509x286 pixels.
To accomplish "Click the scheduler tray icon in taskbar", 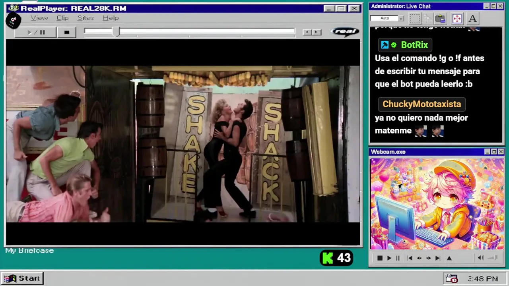I will click(451, 278).
